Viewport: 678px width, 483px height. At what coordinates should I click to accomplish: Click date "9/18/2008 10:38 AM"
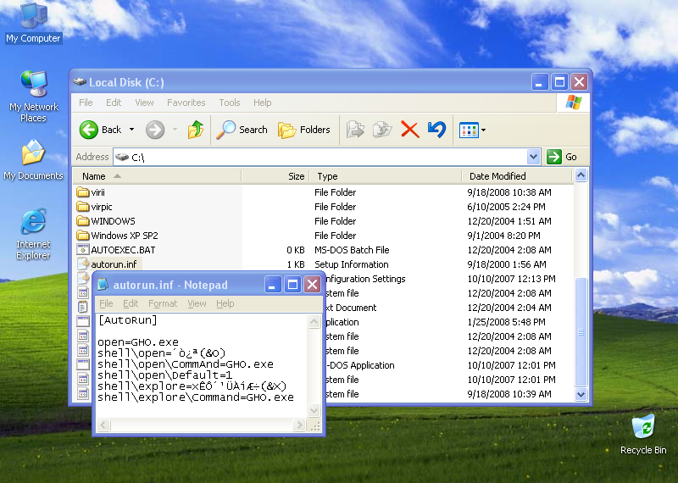click(x=509, y=192)
